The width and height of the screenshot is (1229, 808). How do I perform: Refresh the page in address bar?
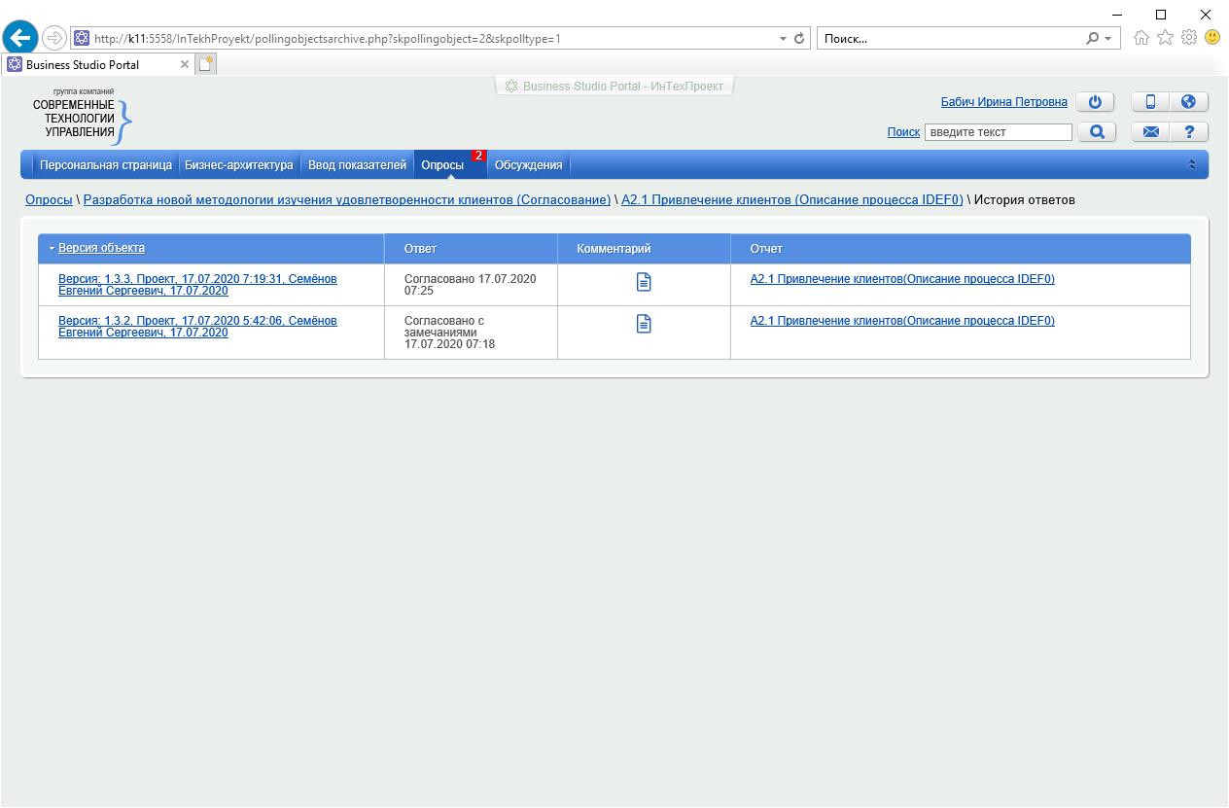coord(800,39)
